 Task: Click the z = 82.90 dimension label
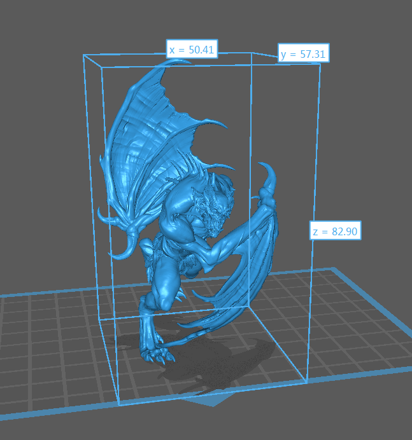point(336,231)
